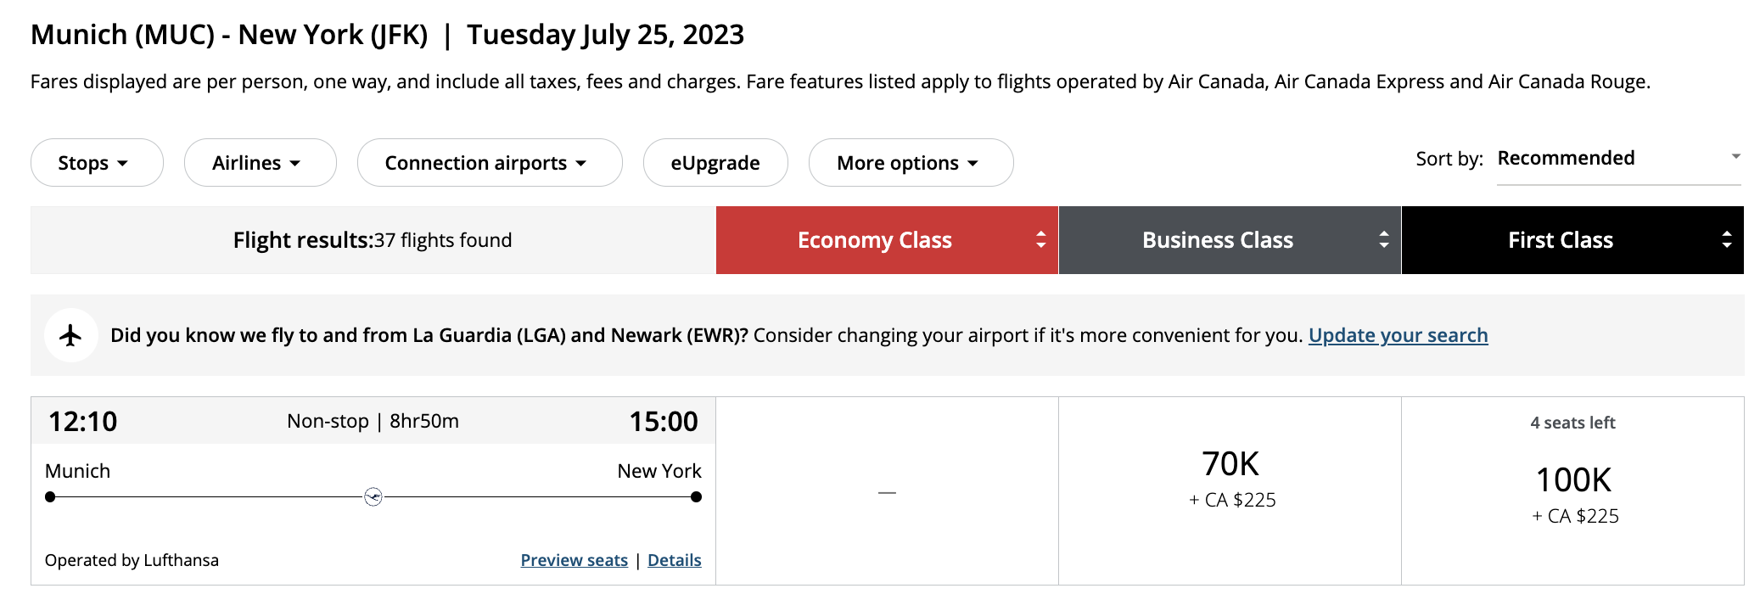Open the Connection airports filter
1760x594 pixels.
click(x=489, y=163)
